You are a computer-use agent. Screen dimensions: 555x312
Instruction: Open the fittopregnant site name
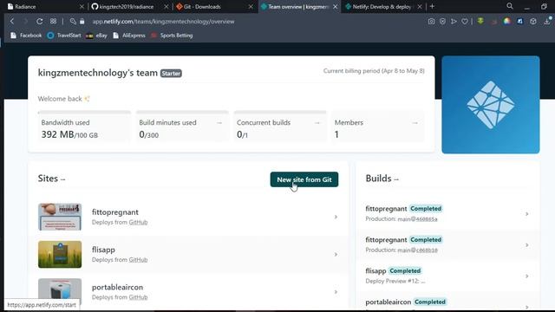click(x=115, y=211)
